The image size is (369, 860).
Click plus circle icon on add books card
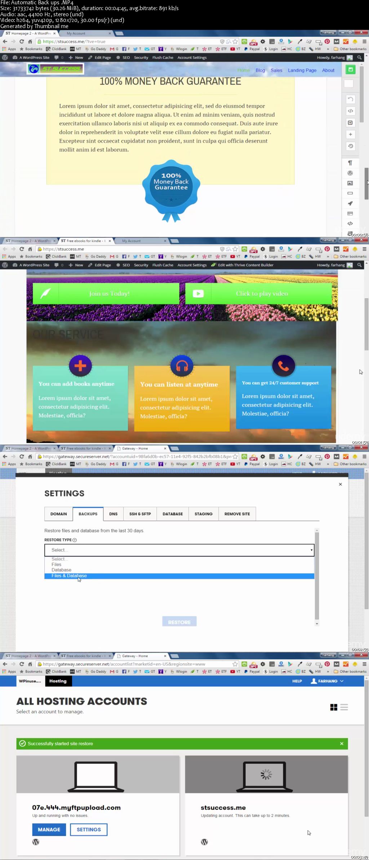pyautogui.click(x=80, y=366)
